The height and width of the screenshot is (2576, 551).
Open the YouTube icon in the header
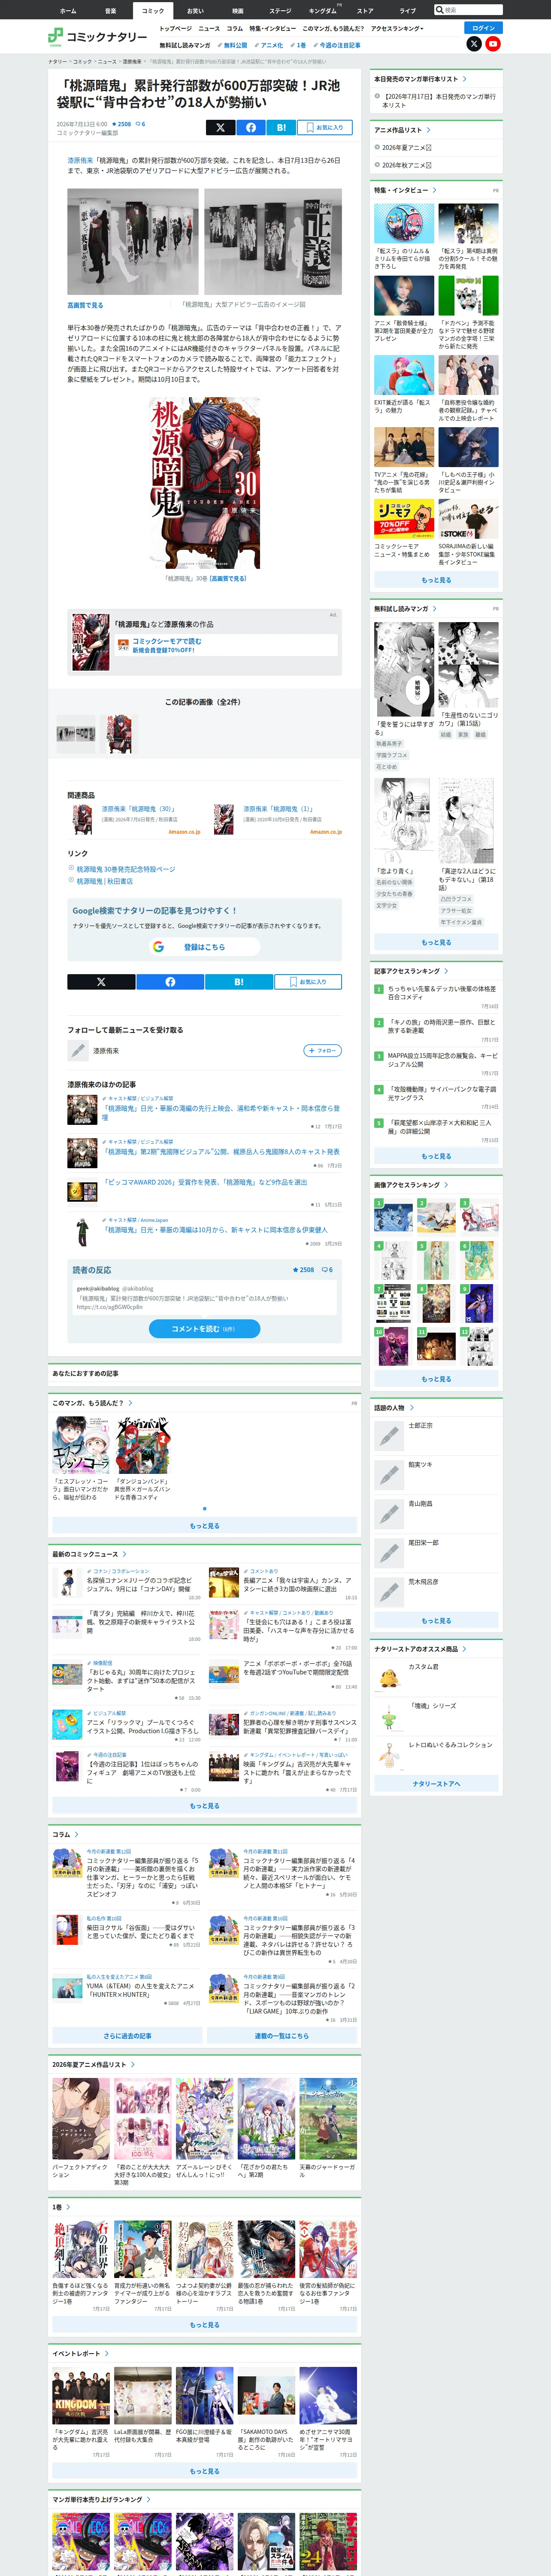493,44
